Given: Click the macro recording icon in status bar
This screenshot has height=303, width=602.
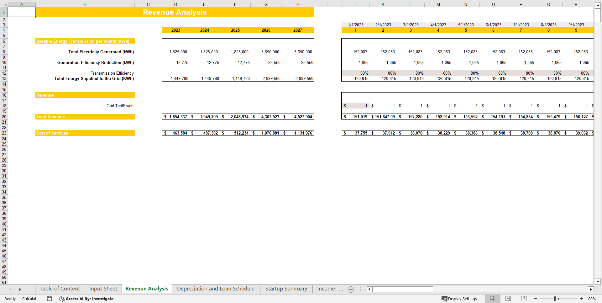Looking at the screenshot, I should [49, 299].
